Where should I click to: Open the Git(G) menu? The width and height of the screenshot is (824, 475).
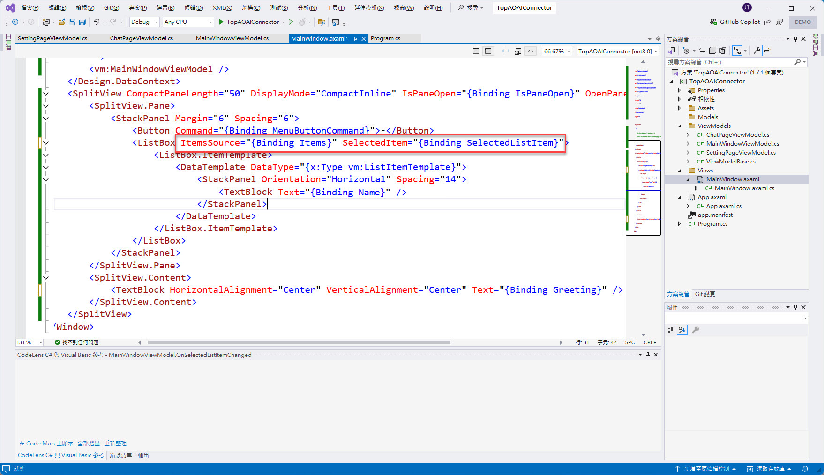click(112, 8)
